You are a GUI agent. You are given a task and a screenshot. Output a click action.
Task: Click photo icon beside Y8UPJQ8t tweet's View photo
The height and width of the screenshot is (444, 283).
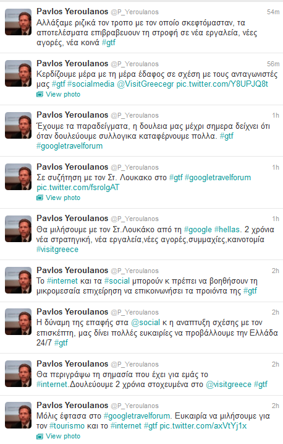coord(40,94)
